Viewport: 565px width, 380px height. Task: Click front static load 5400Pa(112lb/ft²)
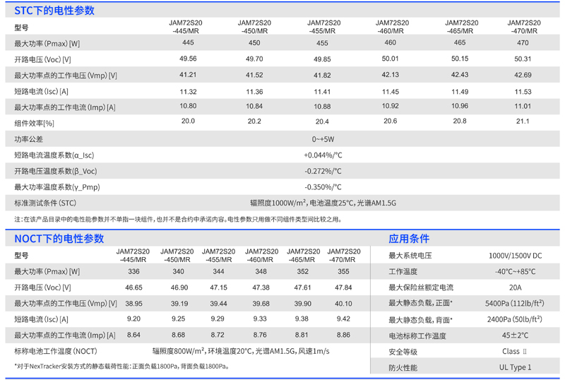coord(515,303)
